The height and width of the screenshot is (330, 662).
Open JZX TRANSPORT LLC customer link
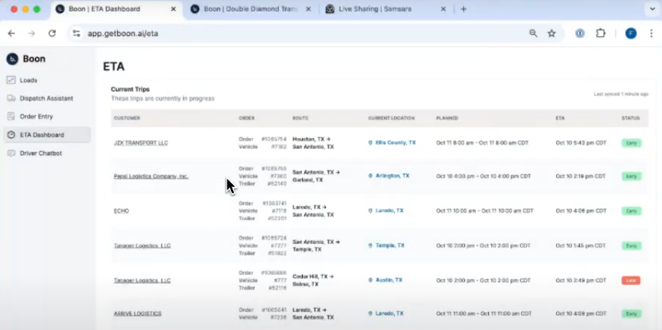coord(141,143)
